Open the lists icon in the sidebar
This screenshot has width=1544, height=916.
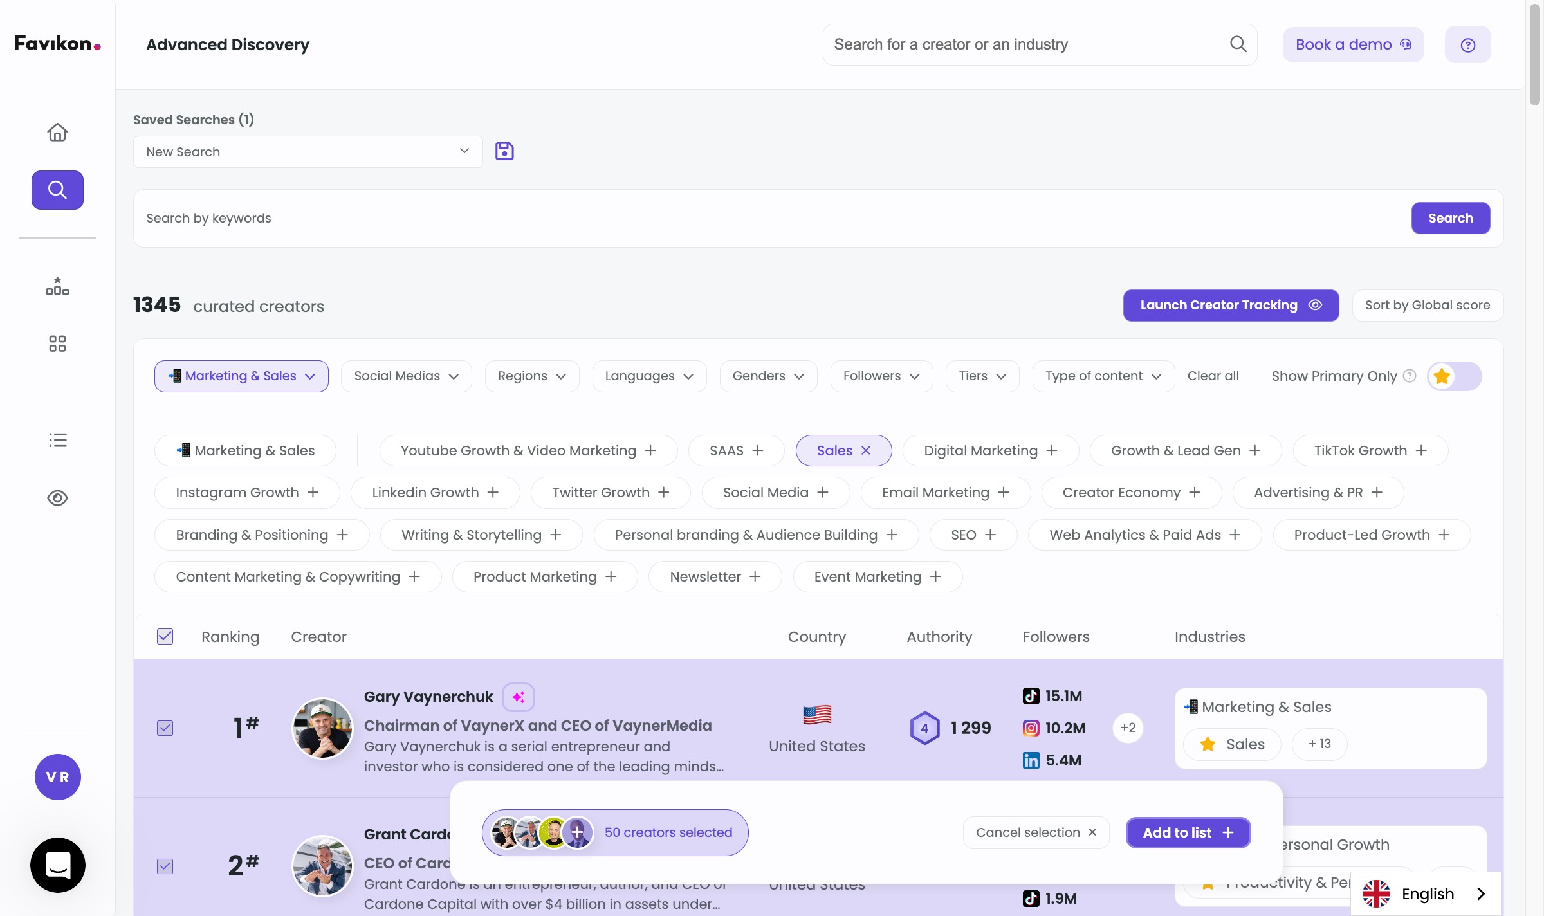[x=57, y=440]
